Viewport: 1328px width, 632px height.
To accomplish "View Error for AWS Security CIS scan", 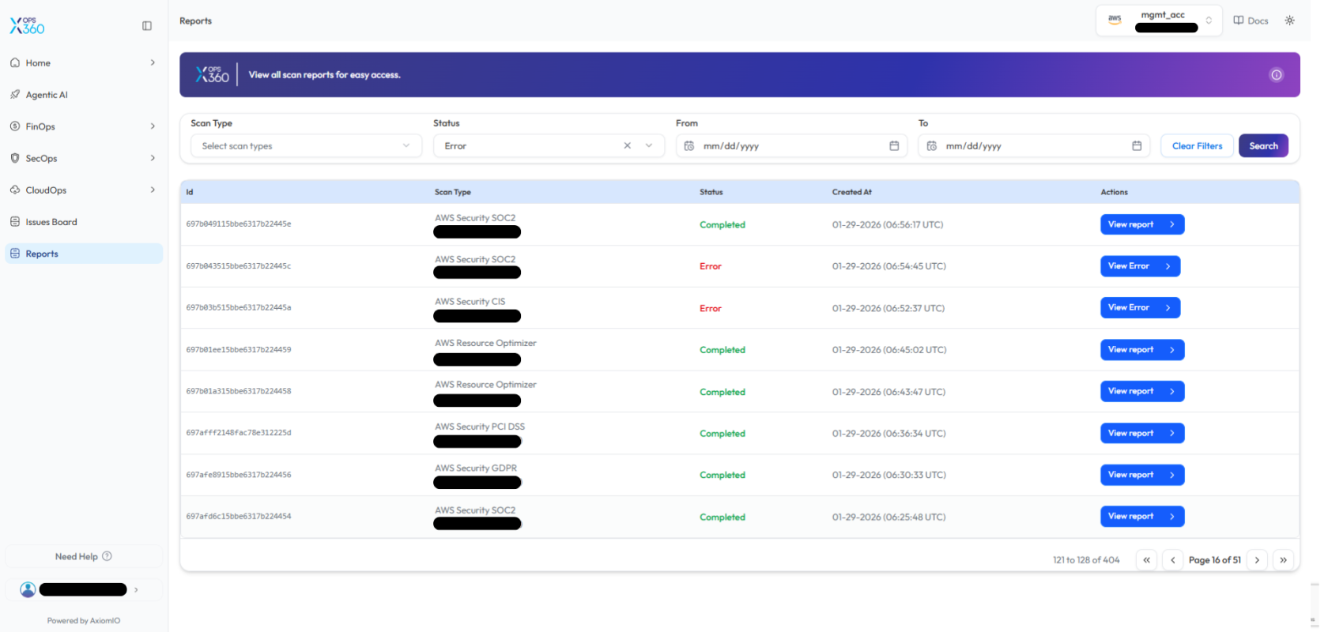I will (x=1139, y=308).
